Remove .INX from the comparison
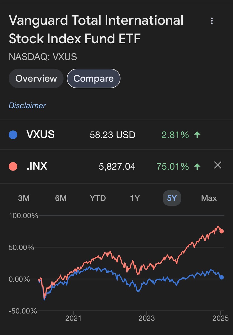The width and height of the screenshot is (233, 335). coord(218,165)
